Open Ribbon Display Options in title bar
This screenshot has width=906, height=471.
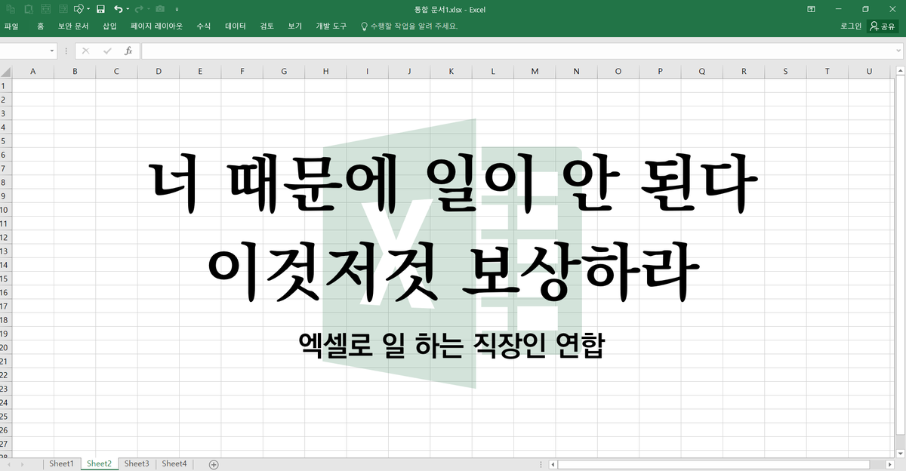[811, 9]
